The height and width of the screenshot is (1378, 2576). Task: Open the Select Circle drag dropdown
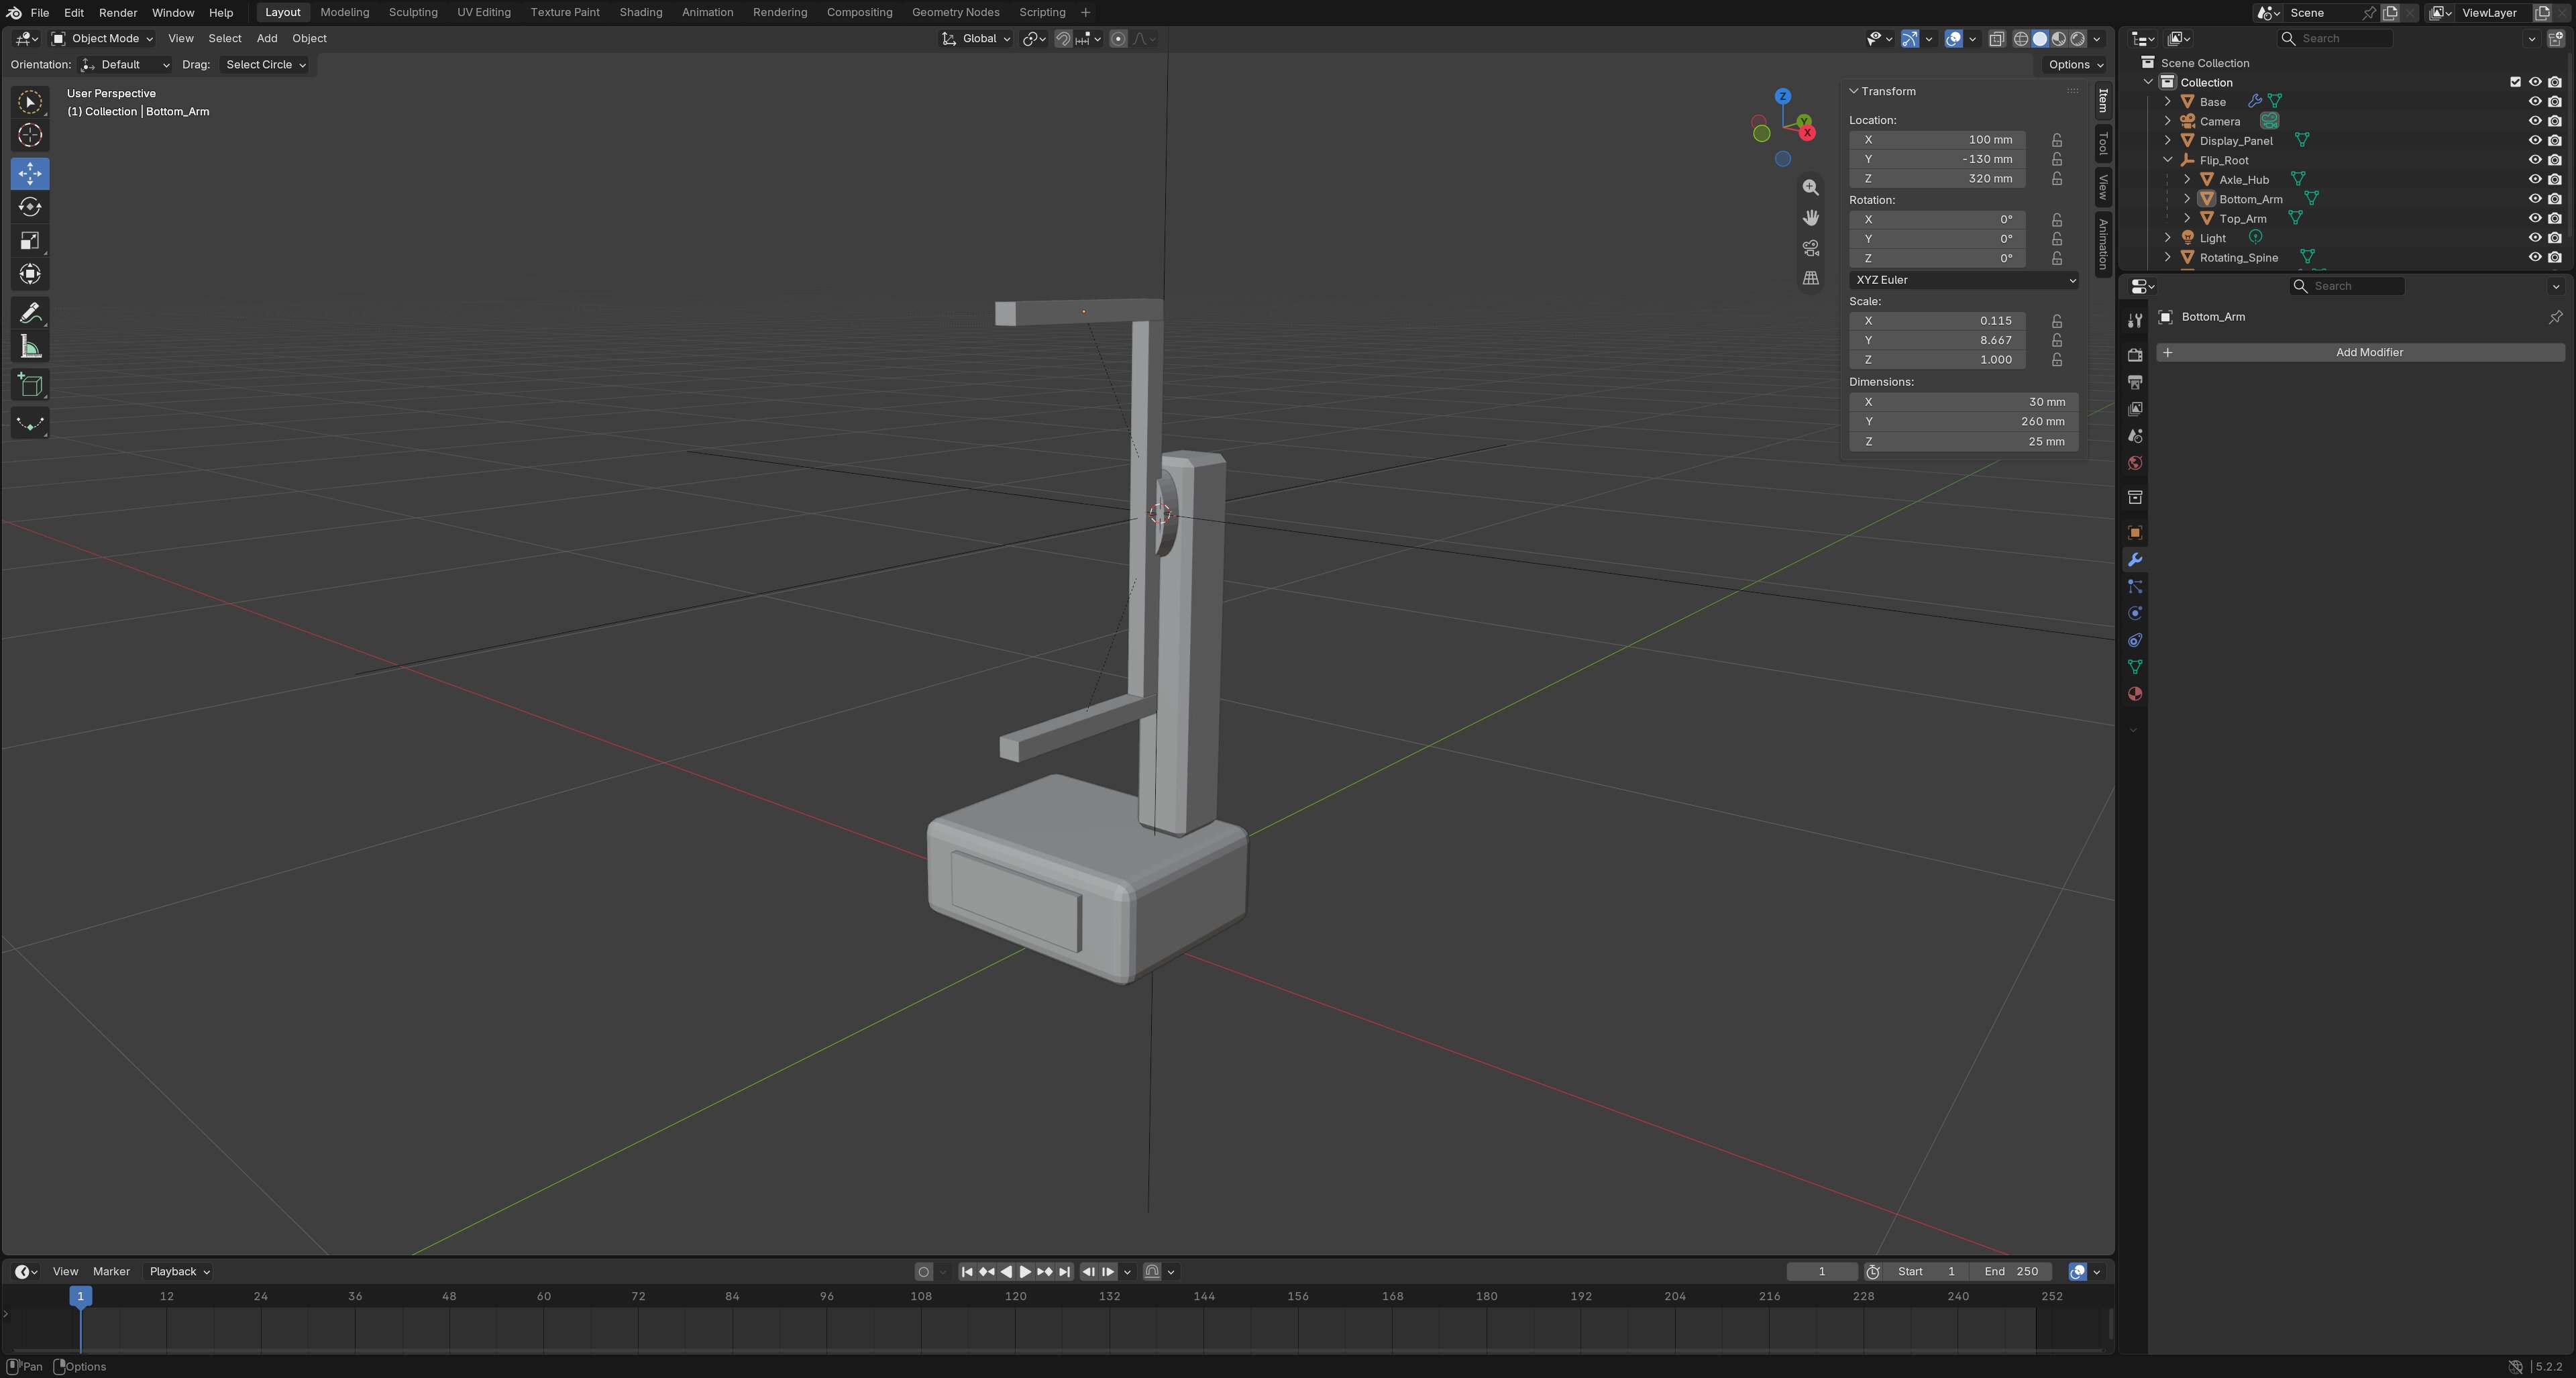click(x=265, y=64)
